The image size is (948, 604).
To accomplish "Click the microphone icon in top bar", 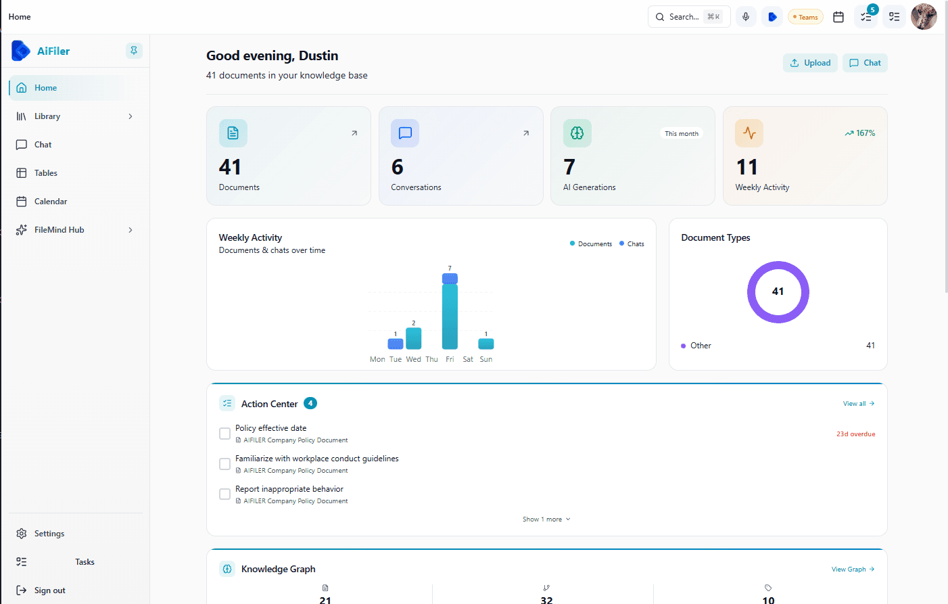I will click(x=746, y=17).
